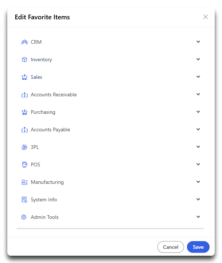Click the Admin Tools gear icon

pos(24,217)
